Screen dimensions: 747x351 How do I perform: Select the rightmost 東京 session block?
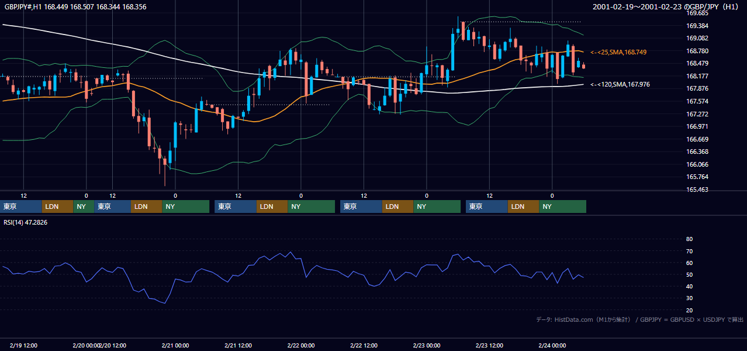coord(487,207)
